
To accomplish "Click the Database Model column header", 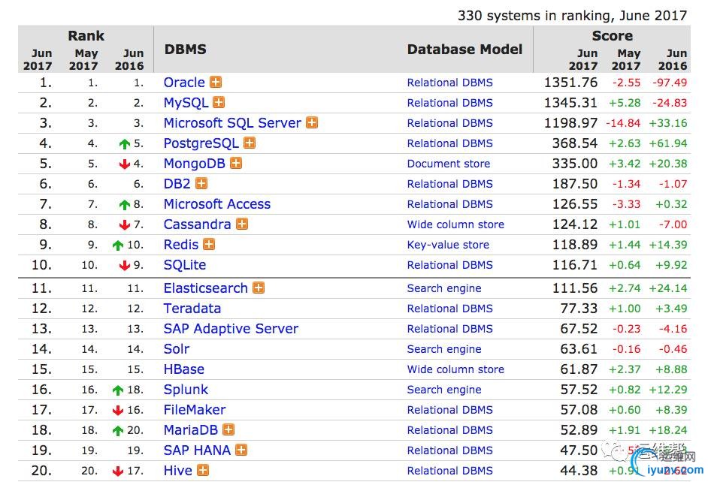I will pyautogui.click(x=464, y=49).
